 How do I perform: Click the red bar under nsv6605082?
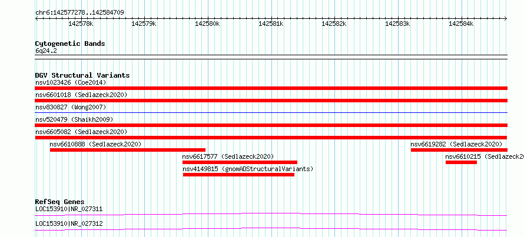(x=271, y=138)
